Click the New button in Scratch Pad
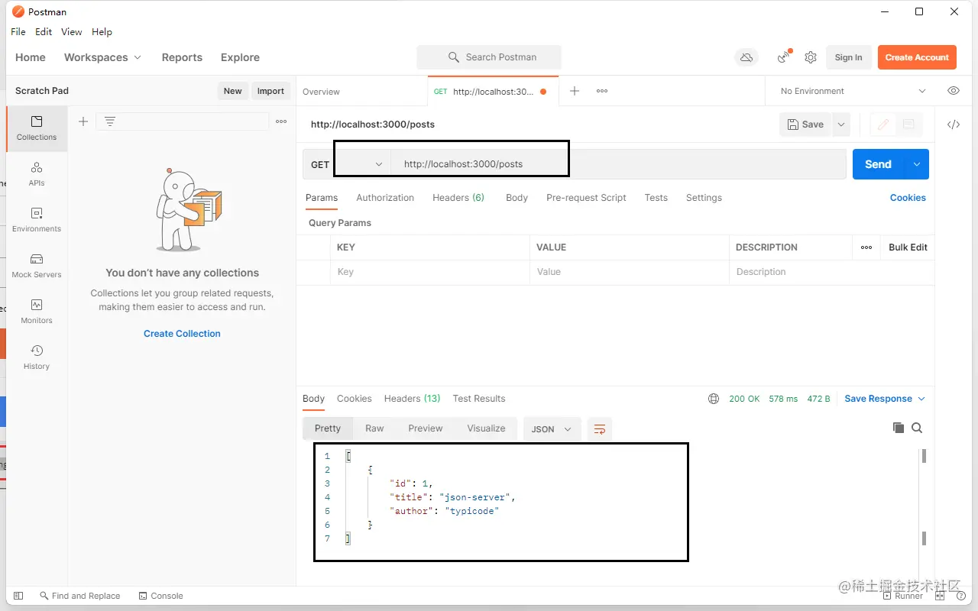This screenshot has height=611, width=978. click(x=232, y=91)
